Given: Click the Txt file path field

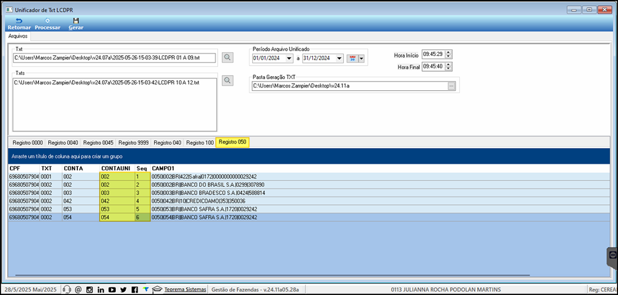Looking at the screenshot, I should point(115,58).
